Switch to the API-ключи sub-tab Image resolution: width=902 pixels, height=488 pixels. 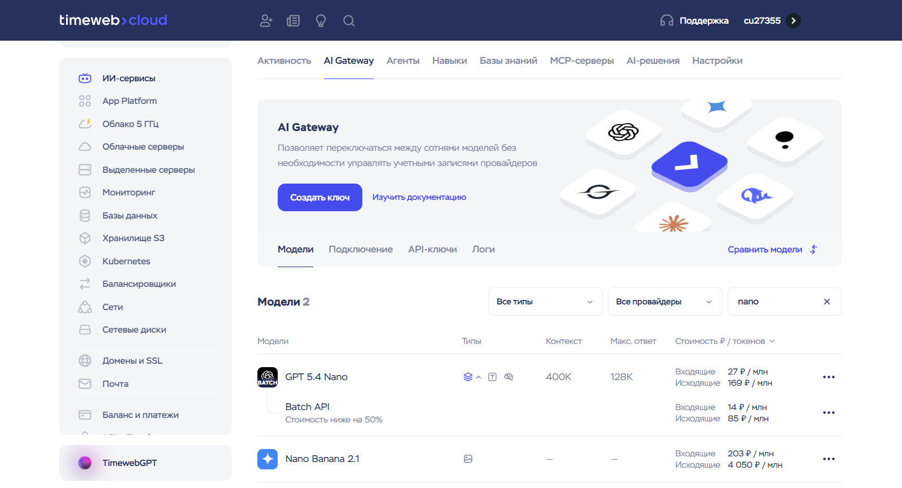pos(432,249)
